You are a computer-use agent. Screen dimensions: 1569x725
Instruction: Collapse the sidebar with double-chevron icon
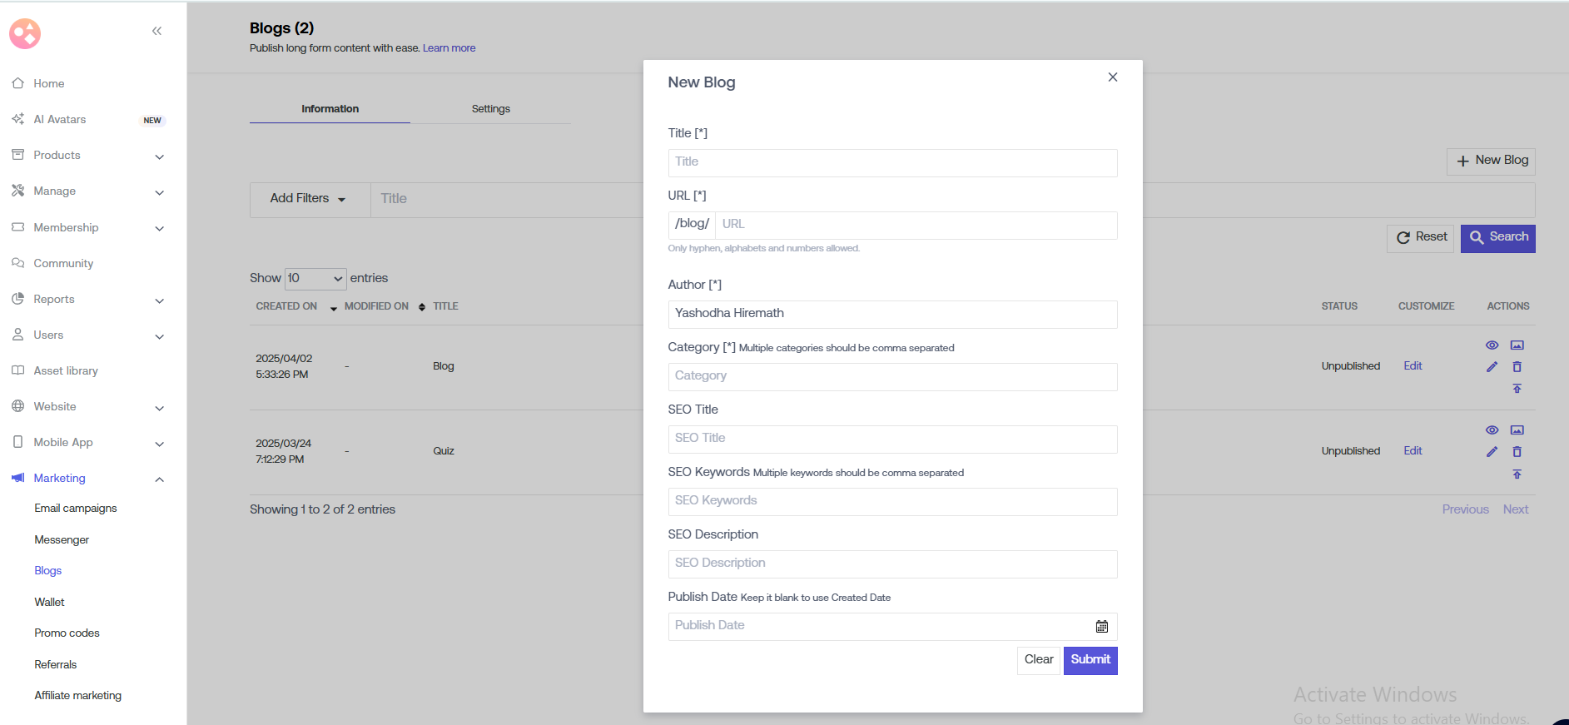click(x=156, y=32)
